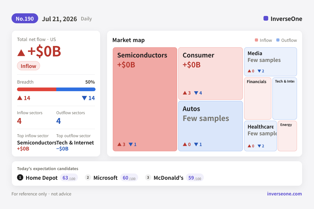
Task: Open the Media sector tile
Action: 271,62
